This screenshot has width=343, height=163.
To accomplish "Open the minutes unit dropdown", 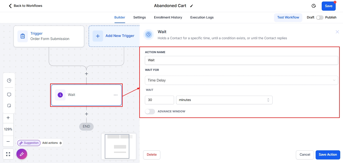I will pos(224,100).
